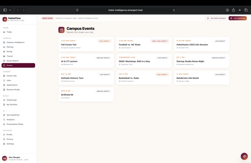The image size is (251, 163).
Task: Click the AM user avatar
Action: click(5, 158)
